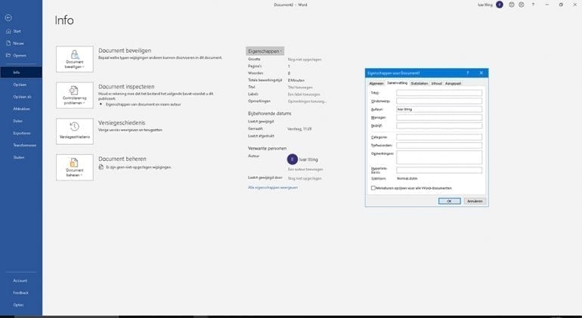
Task: Switch to the Aangepast tab
Action: pos(454,84)
